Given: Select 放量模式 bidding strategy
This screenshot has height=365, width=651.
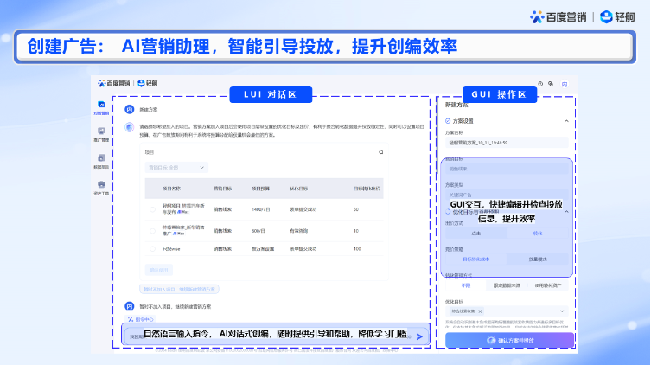Looking at the screenshot, I should coord(538,259).
